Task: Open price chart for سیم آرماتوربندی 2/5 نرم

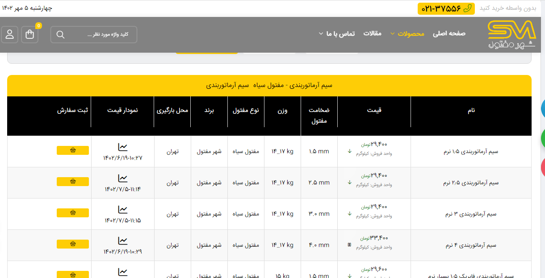Action: tap(122, 178)
